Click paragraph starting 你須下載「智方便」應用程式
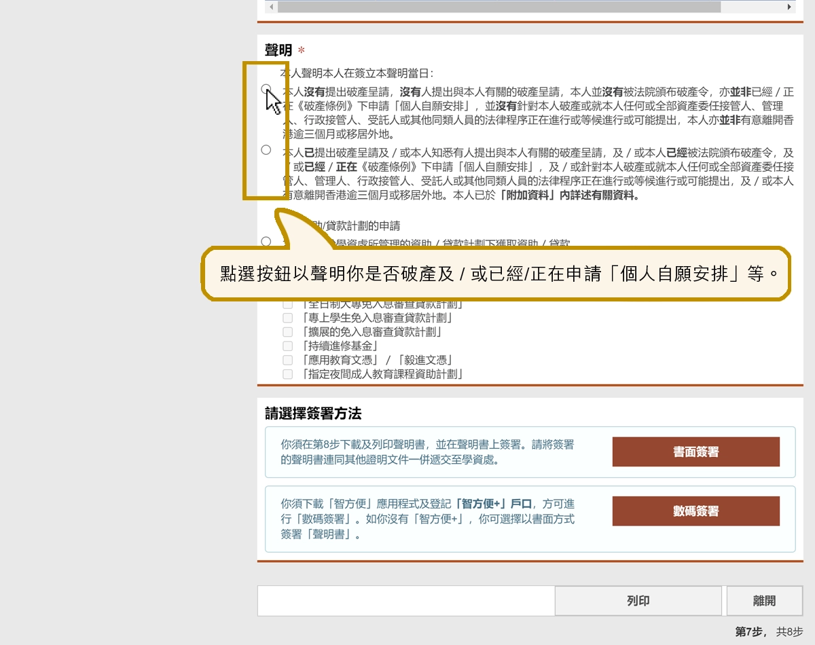Image resolution: width=815 pixels, height=645 pixels. tap(428, 519)
